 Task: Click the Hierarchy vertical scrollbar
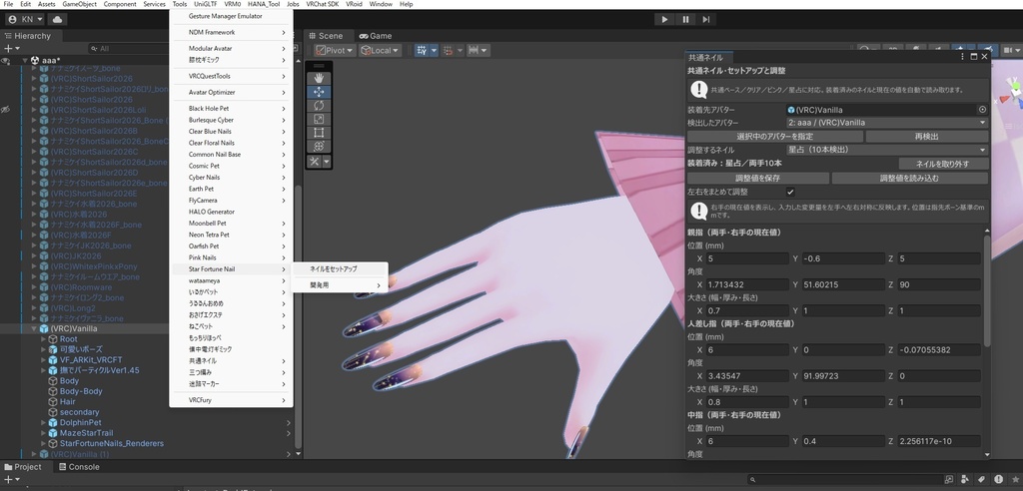coord(298,316)
